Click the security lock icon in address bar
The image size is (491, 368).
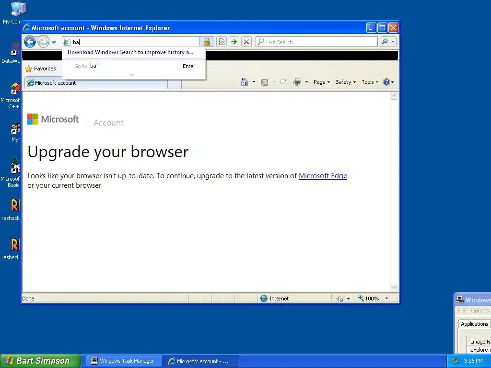point(207,42)
